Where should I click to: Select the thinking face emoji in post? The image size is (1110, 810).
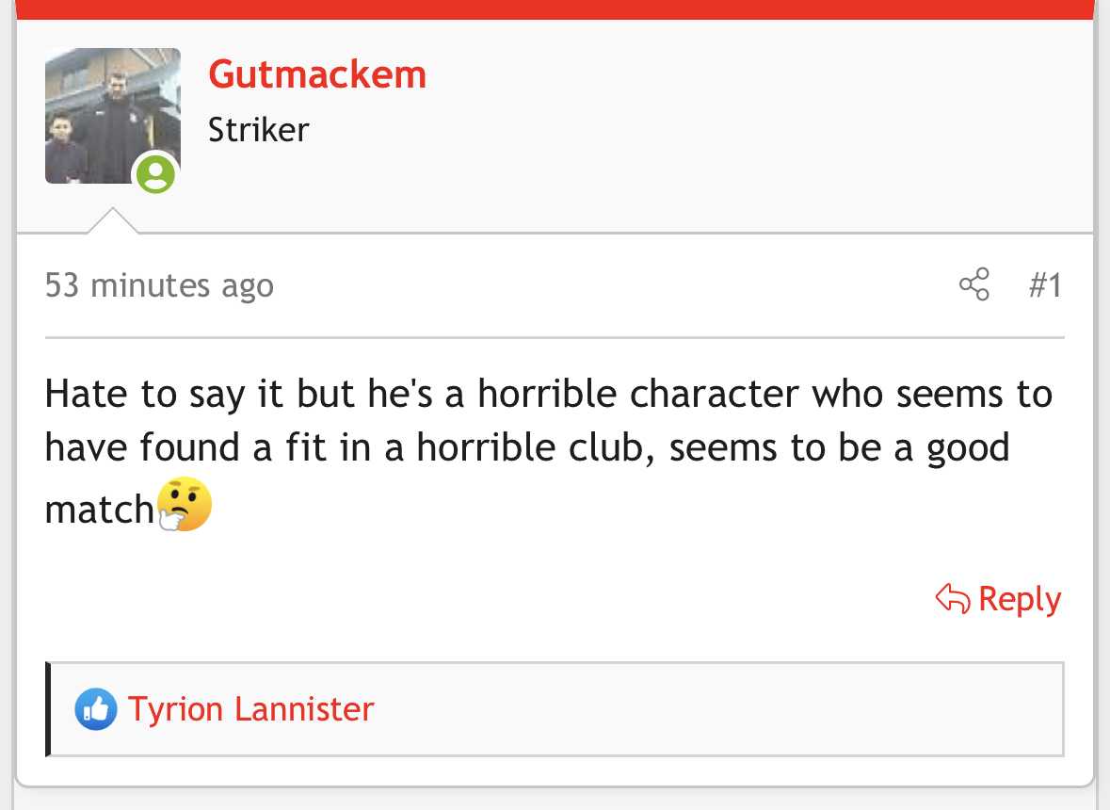point(184,503)
